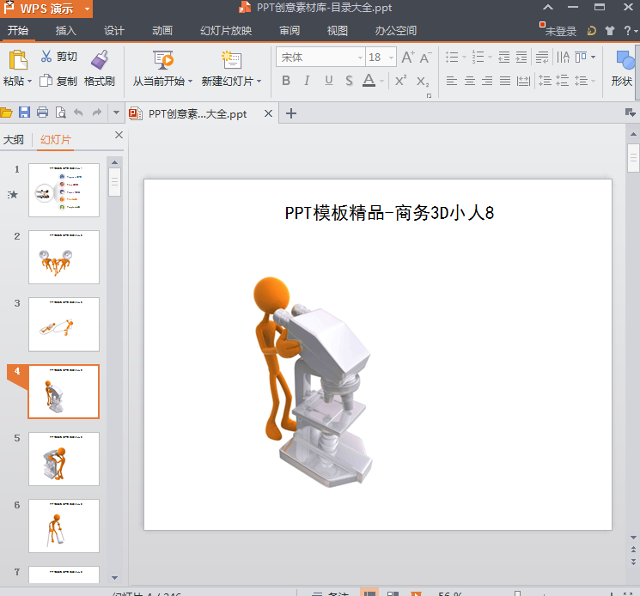This screenshot has height=596, width=640.
Task: Toggle text Shadow (S) formatting
Action: (x=349, y=81)
